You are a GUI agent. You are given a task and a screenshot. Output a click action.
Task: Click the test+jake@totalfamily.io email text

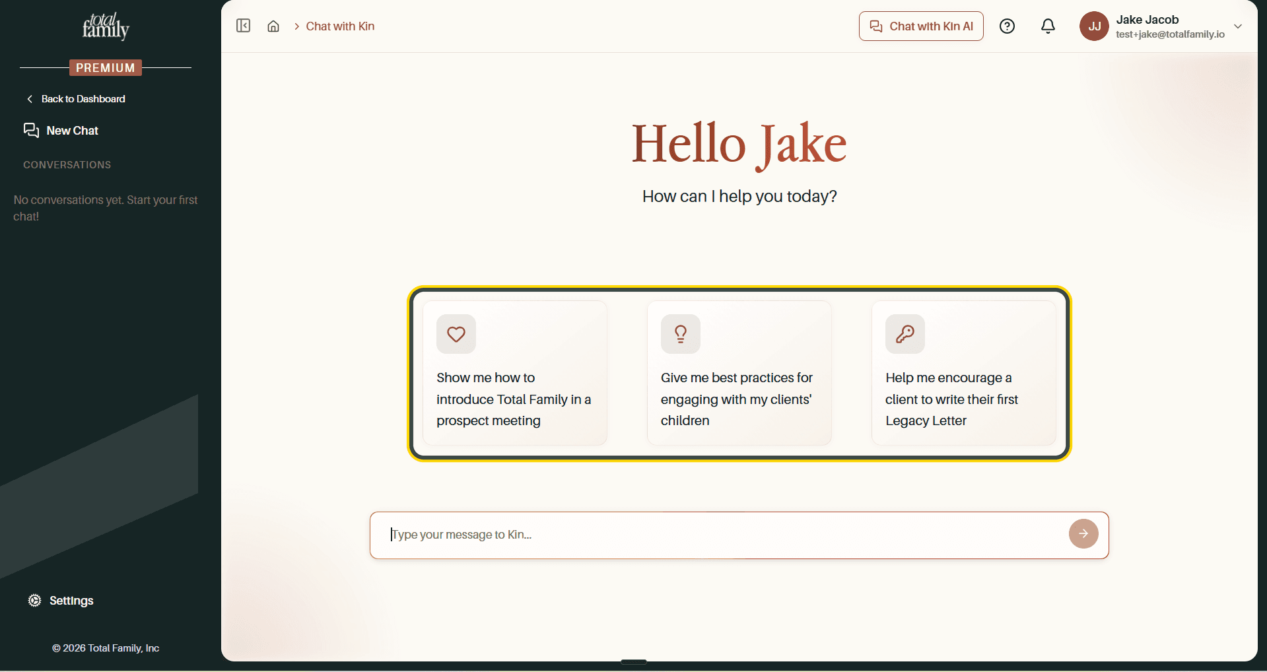click(x=1170, y=34)
